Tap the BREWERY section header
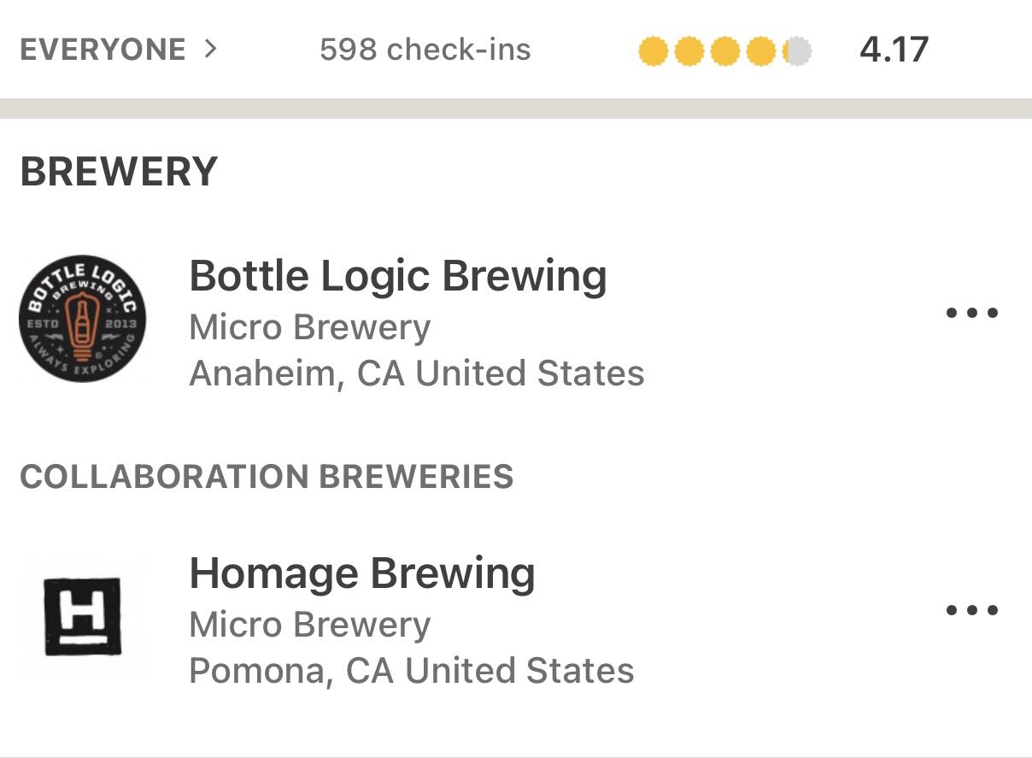1032x758 pixels. [x=119, y=172]
